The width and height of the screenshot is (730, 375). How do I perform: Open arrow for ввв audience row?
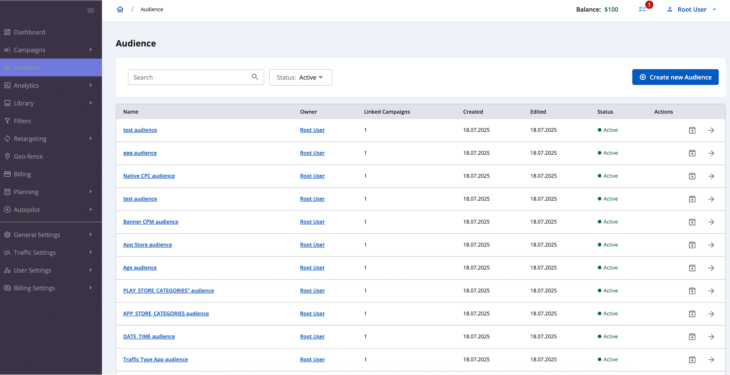coord(711,153)
